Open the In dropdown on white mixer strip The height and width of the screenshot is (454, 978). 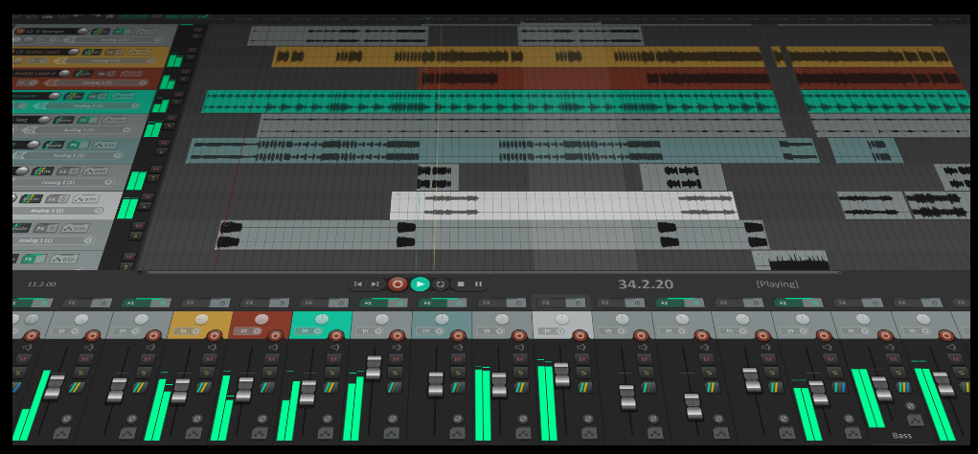pos(552,330)
